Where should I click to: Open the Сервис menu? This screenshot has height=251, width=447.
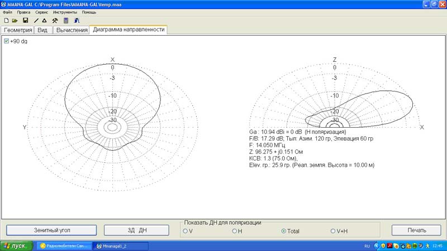[41, 12]
